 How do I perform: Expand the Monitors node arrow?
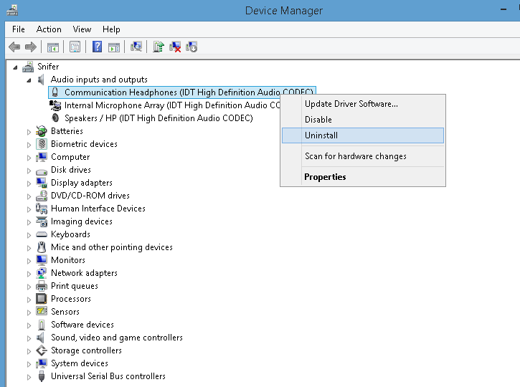(x=29, y=261)
